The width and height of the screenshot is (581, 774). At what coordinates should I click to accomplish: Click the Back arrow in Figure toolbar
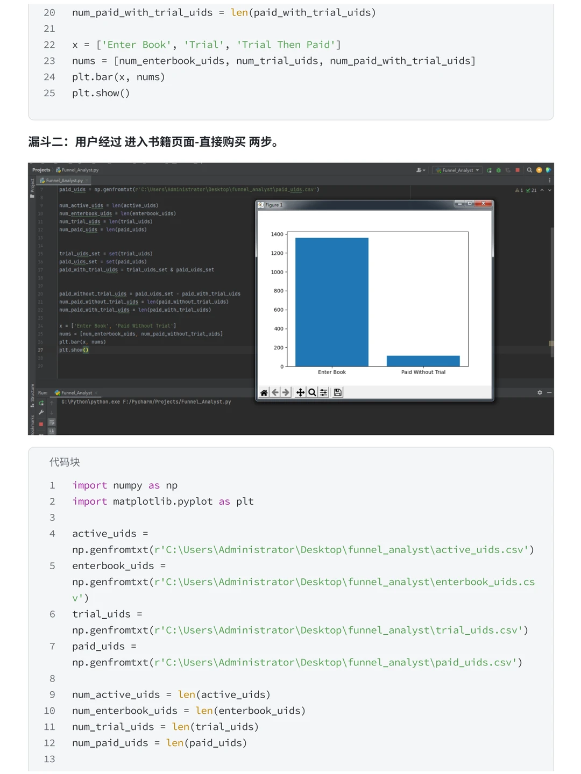tap(275, 393)
